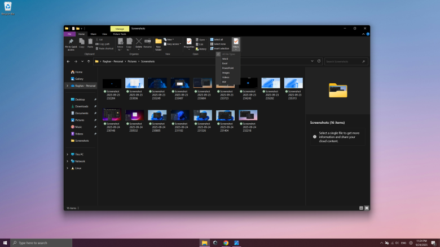440x247 pixels.
Task: Click Invert selection in the ribbon
Action: coord(219,48)
